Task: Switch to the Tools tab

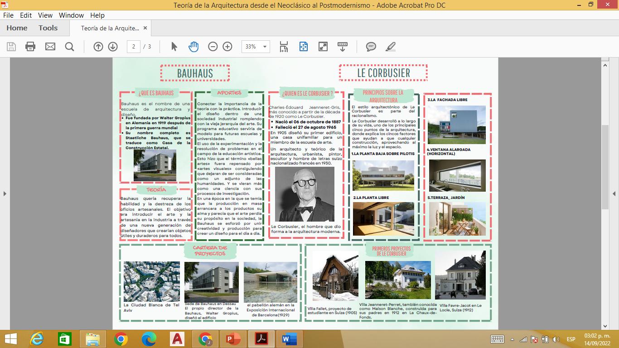Action: coord(48,28)
